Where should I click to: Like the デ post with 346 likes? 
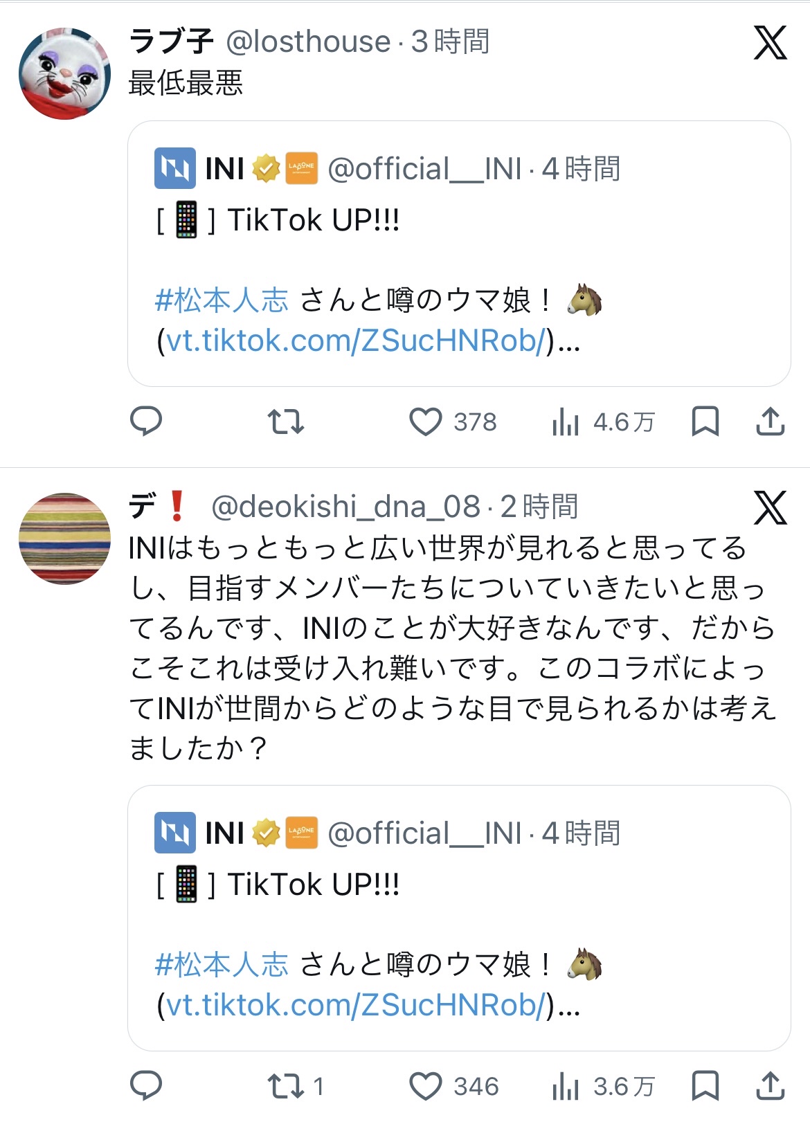click(426, 1086)
